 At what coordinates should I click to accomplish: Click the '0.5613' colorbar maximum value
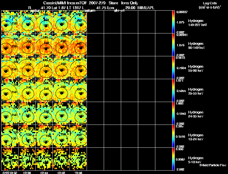180,58
